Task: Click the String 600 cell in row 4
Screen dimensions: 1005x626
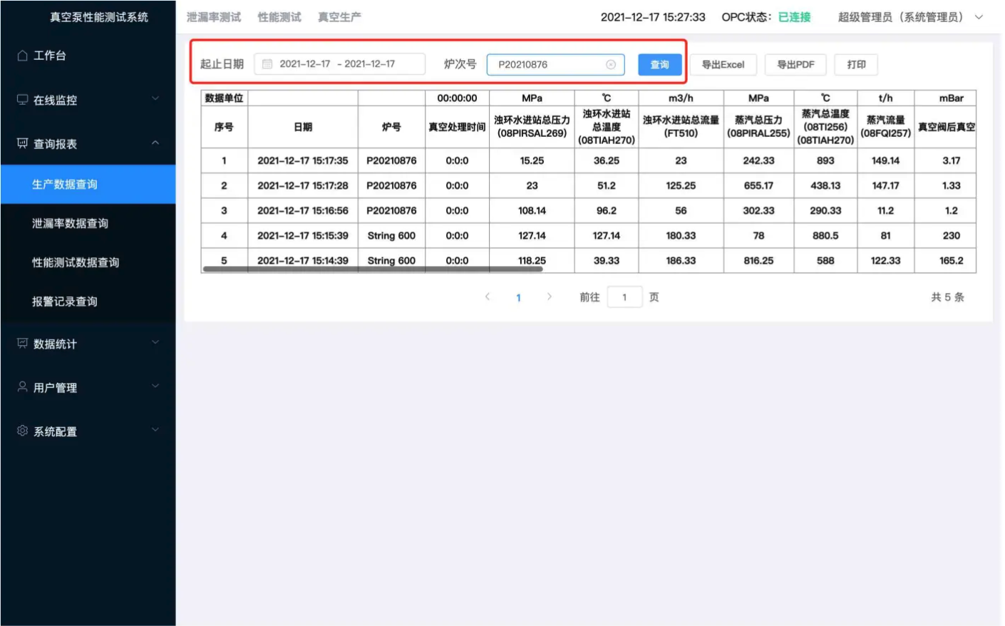Action: tap(391, 235)
